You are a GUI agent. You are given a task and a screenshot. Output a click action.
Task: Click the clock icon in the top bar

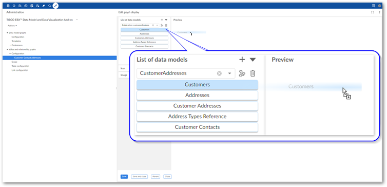pos(14,6)
